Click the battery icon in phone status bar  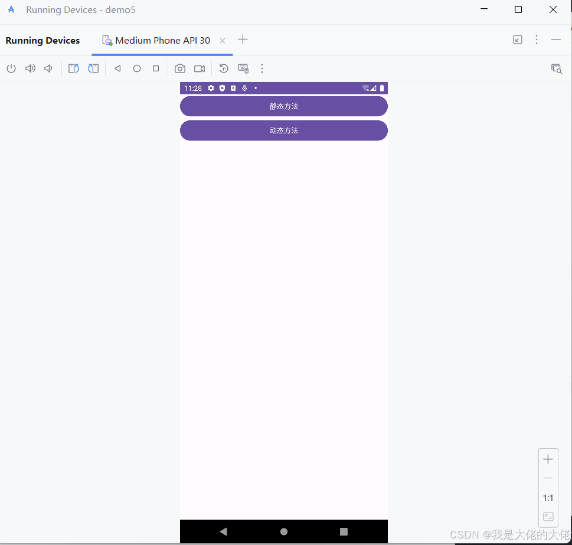click(382, 88)
